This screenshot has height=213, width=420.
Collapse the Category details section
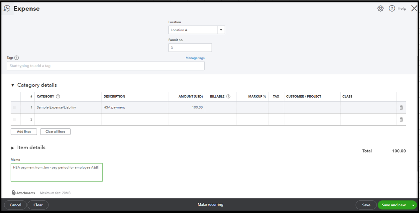coord(13,85)
